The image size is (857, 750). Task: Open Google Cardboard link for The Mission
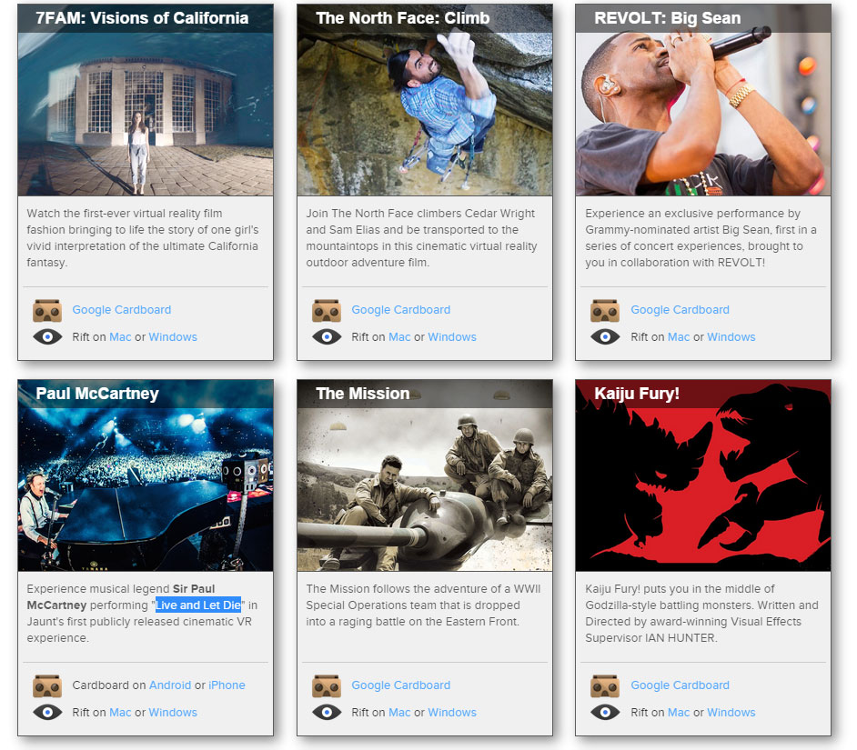point(400,685)
